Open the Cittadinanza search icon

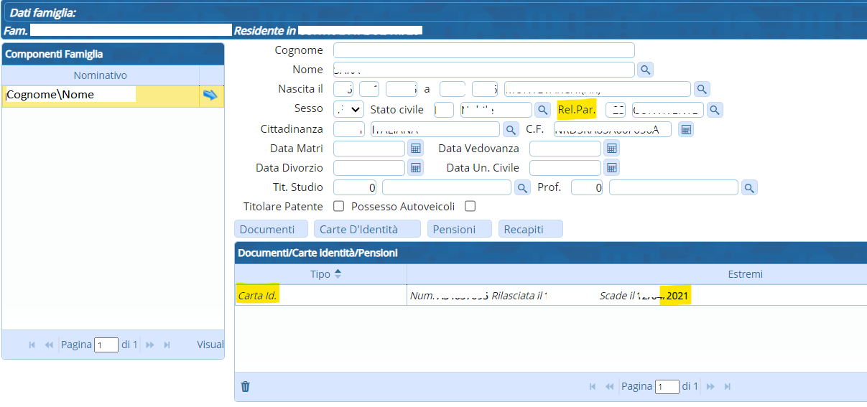[510, 129]
